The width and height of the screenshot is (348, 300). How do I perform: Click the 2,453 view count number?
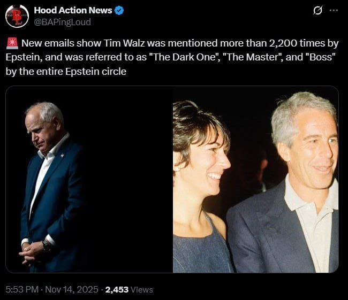click(x=117, y=290)
